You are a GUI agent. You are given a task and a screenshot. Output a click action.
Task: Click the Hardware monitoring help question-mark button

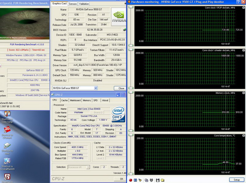(x=239, y=2)
